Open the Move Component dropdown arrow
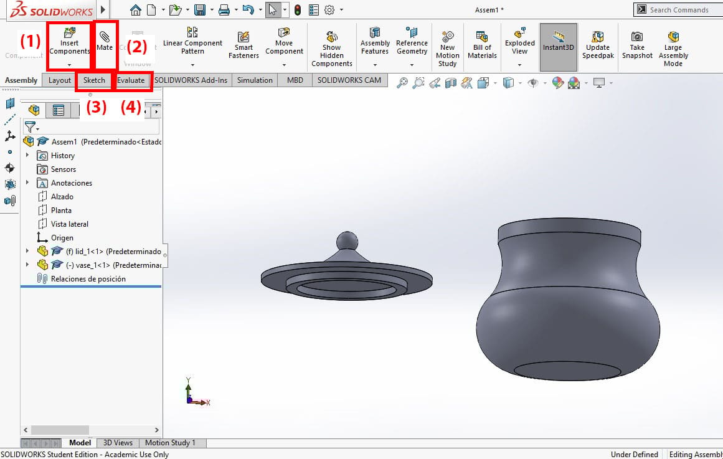This screenshot has height=459, width=723. tap(284, 65)
